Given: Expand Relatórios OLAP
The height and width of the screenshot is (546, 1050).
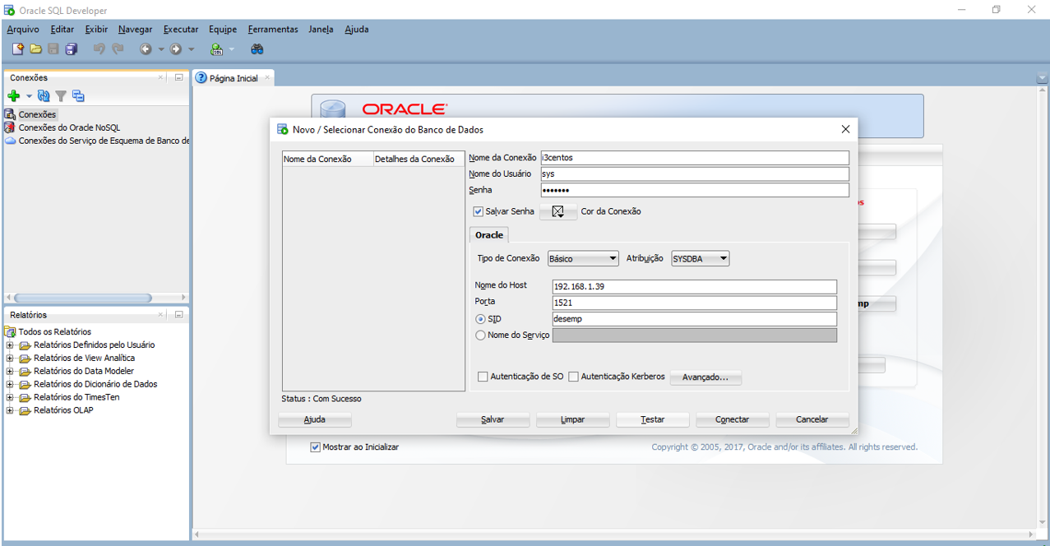Looking at the screenshot, I should [x=10, y=411].
